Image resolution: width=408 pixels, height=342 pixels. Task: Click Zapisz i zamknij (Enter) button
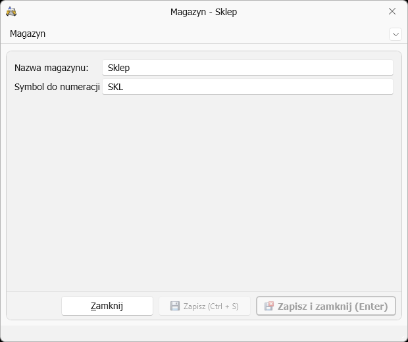click(326, 306)
